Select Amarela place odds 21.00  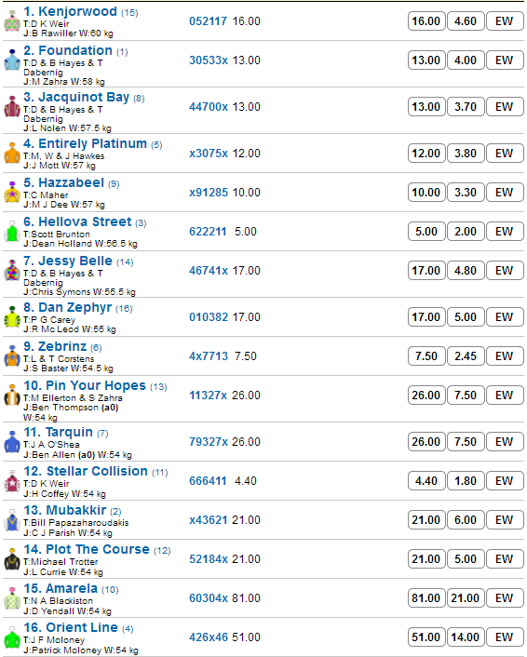click(466, 598)
